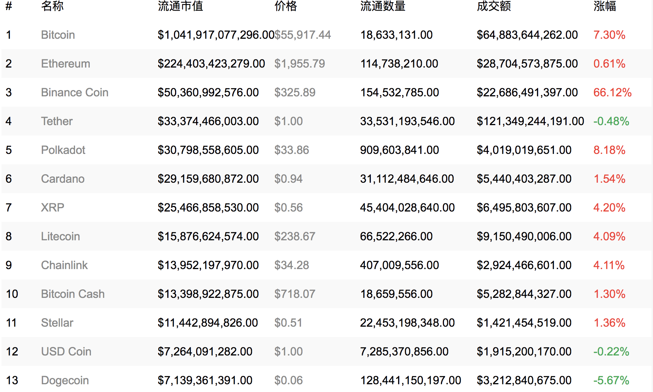Screen dimensions: 653x392
Task: Select the USD Coin link
Action: coord(66,351)
